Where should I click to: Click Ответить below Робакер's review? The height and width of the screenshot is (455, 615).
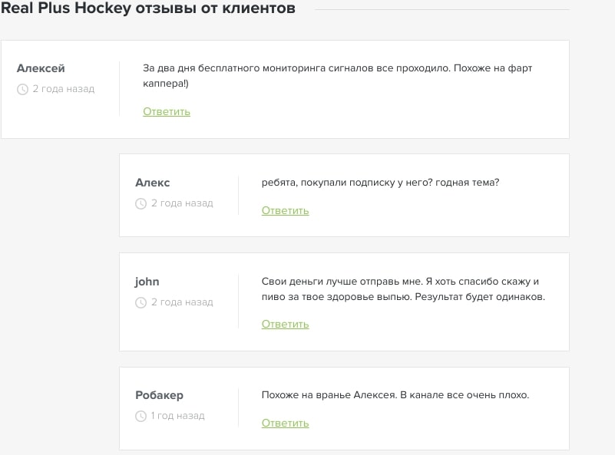285,423
